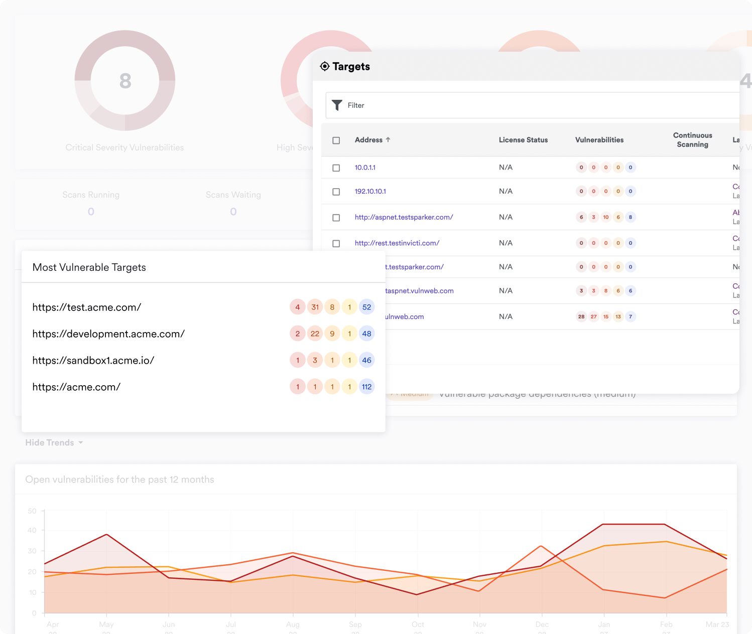Open the https://test.acme.com/ target

coord(87,307)
